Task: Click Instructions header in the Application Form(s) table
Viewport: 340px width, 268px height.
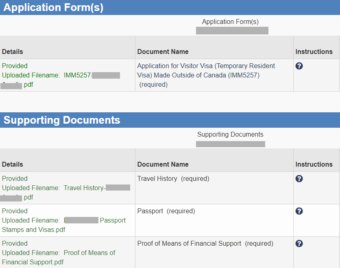Action: point(314,51)
